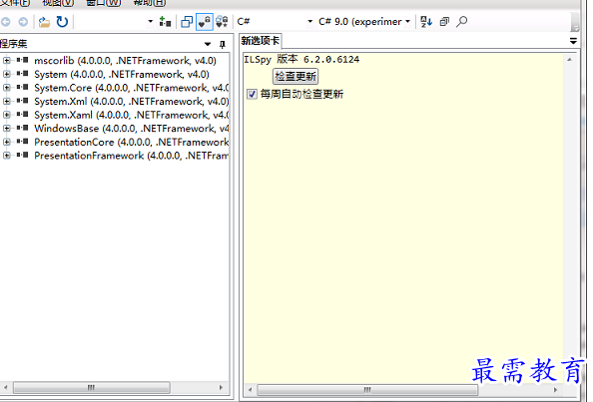Expand the System.Xaml tree node
The height and width of the screenshot is (402, 593).
[x=6, y=115]
